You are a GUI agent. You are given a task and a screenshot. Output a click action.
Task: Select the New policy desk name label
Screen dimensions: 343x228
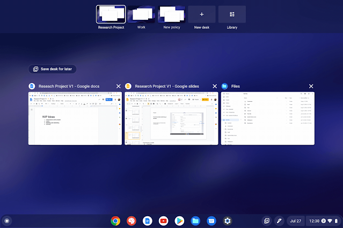click(172, 27)
